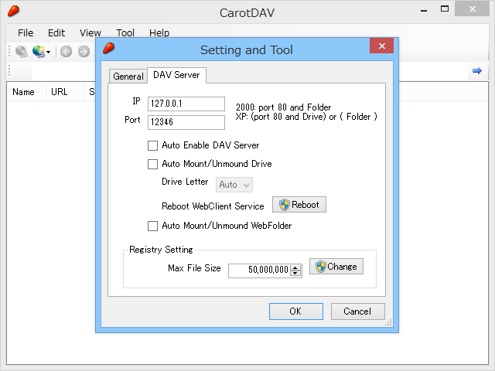Click the Reboot button
This screenshot has height=371, width=495.
click(x=299, y=205)
